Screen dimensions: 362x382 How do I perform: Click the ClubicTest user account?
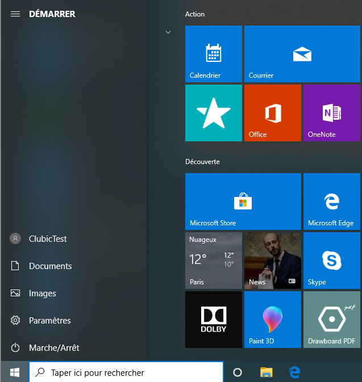[73, 239]
